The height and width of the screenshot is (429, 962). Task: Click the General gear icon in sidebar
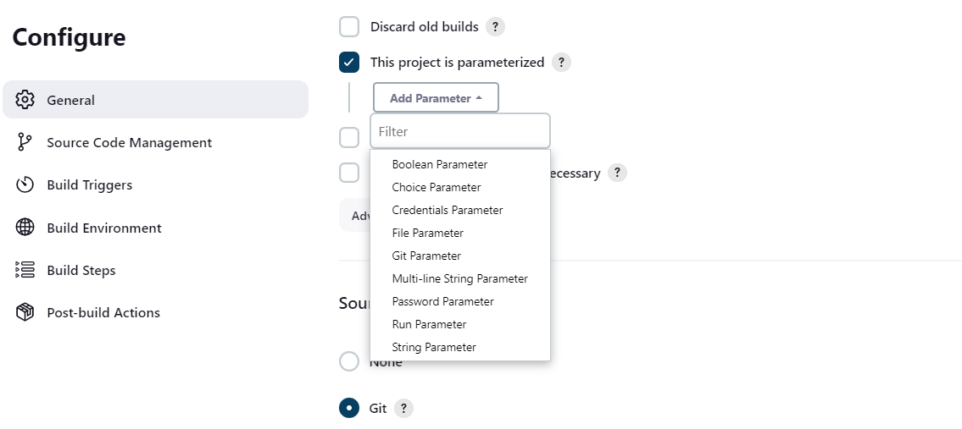25,100
